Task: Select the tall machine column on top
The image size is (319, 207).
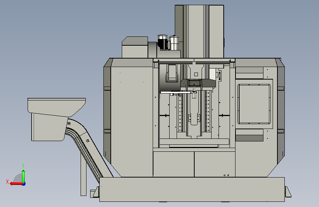Action: tap(199, 32)
